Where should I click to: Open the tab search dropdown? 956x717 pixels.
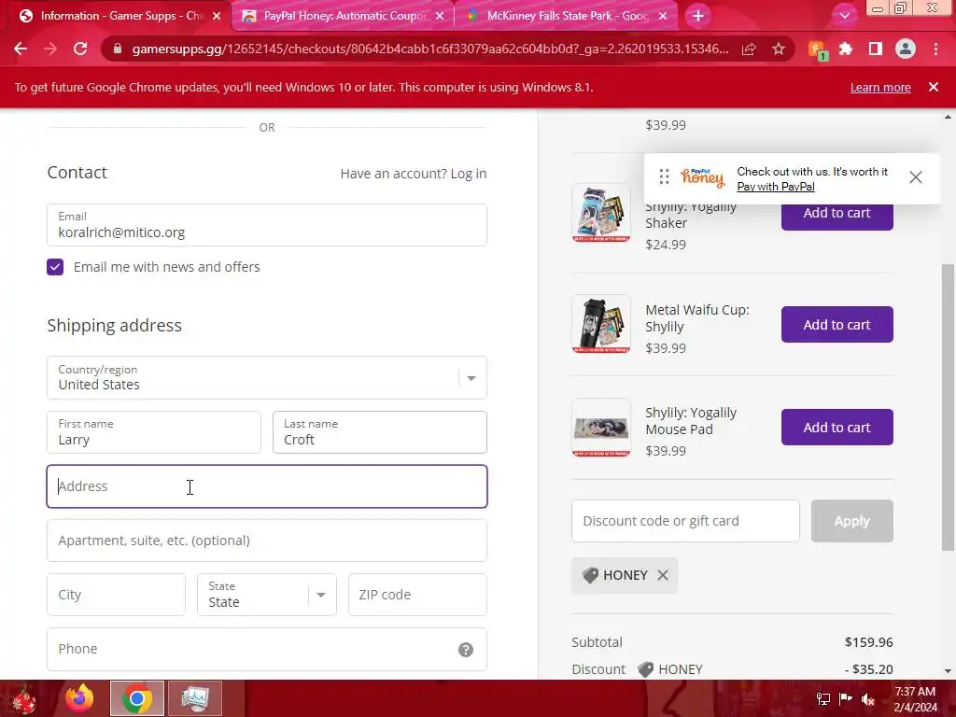(844, 16)
